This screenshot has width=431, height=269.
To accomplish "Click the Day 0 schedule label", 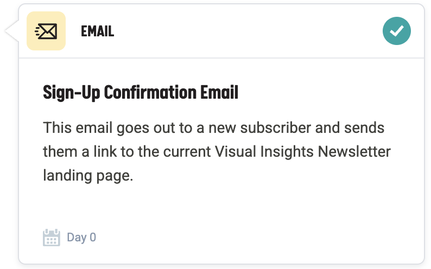I will pos(81,238).
